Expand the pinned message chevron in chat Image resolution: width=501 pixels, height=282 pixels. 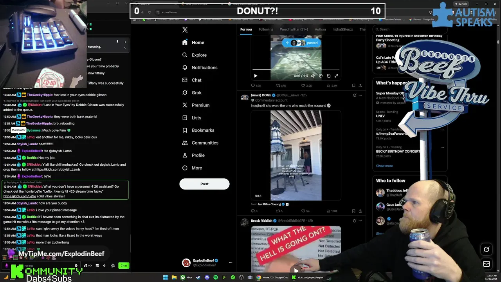pos(125,48)
